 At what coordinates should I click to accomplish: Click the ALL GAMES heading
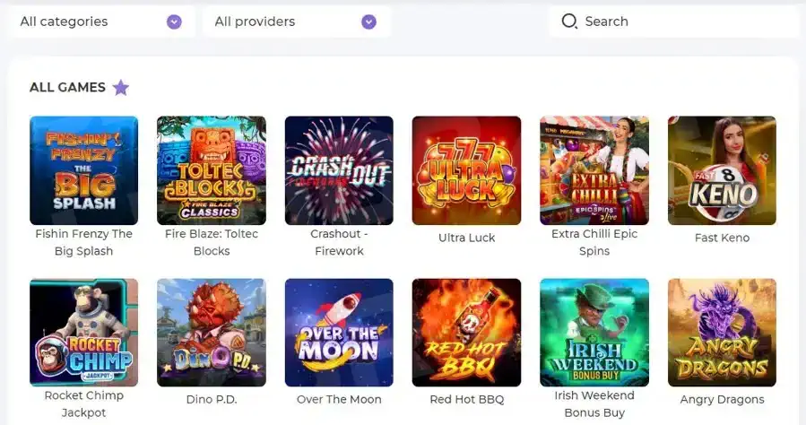click(x=67, y=87)
